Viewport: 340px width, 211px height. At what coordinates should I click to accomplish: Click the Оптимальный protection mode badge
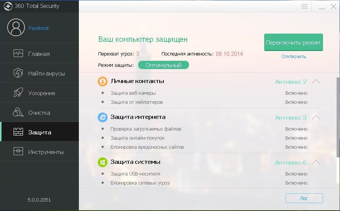[x=163, y=65]
